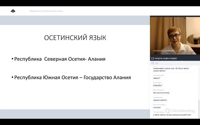Click the presenter webcam video

tap(175, 36)
